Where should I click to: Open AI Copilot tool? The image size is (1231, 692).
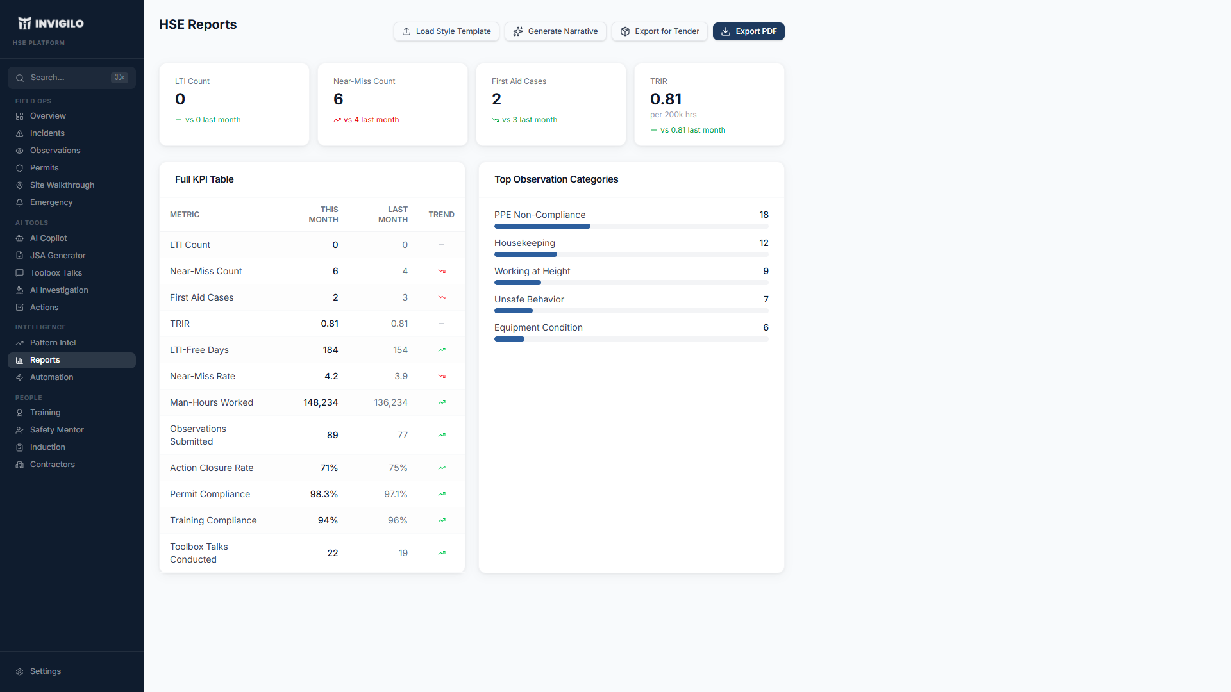click(x=72, y=238)
